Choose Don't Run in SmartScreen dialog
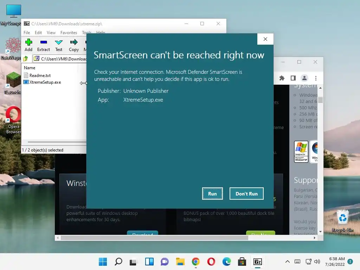360x270 pixels. point(246,194)
